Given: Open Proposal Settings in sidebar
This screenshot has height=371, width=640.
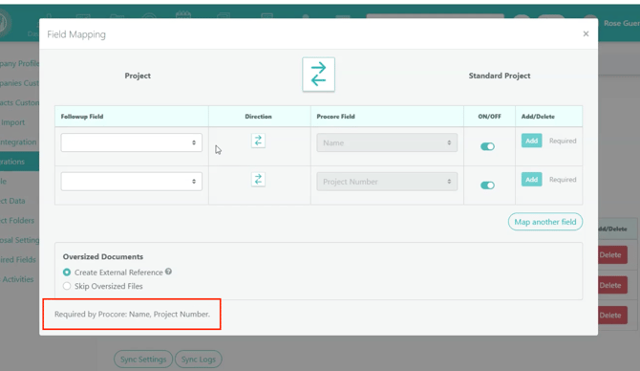Looking at the screenshot, I should [20, 240].
